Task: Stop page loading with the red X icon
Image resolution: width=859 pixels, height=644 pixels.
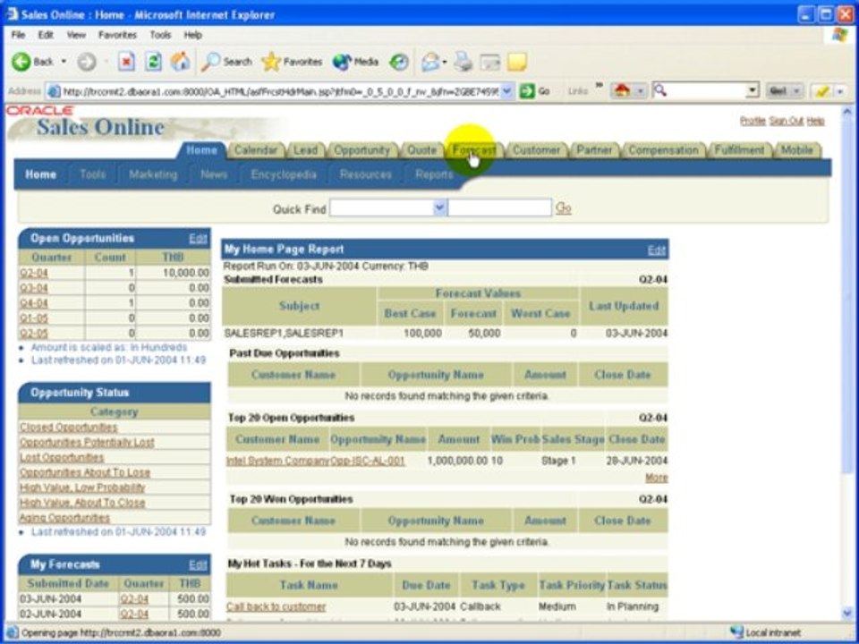Action: (x=126, y=62)
